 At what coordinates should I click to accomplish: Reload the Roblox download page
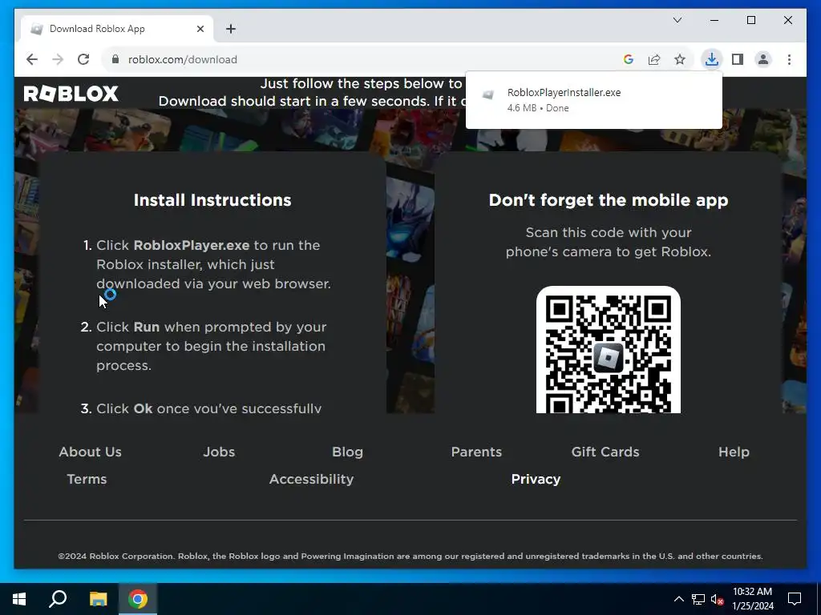pyautogui.click(x=83, y=59)
